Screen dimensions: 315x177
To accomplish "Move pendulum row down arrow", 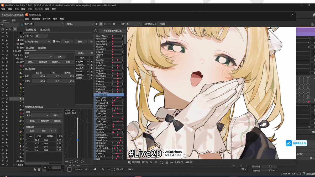I will tap(55, 131).
